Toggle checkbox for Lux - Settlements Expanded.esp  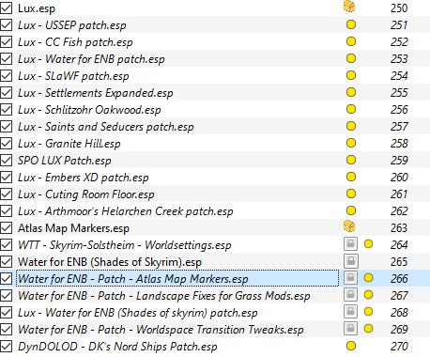click(6, 92)
